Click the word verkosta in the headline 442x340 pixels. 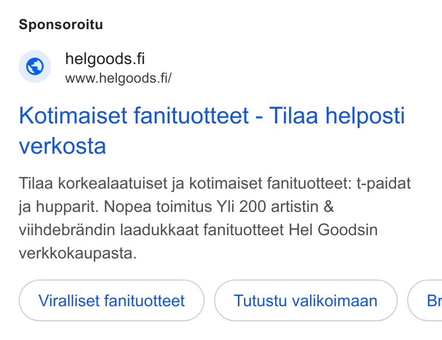(62, 146)
